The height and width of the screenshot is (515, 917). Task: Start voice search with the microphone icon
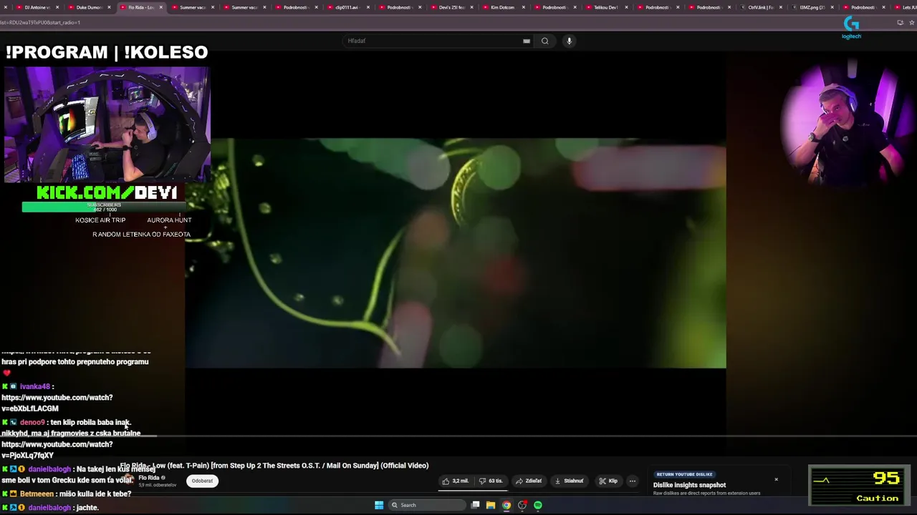[569, 41]
